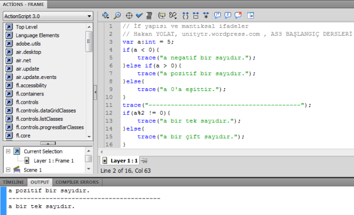Viewport: 354px width, 215px height.
Task: Toggle the Show/Hide toolbox icon
Action: (250, 15)
